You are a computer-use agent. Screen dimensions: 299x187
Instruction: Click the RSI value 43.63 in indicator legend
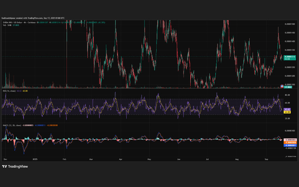click(x=19, y=91)
